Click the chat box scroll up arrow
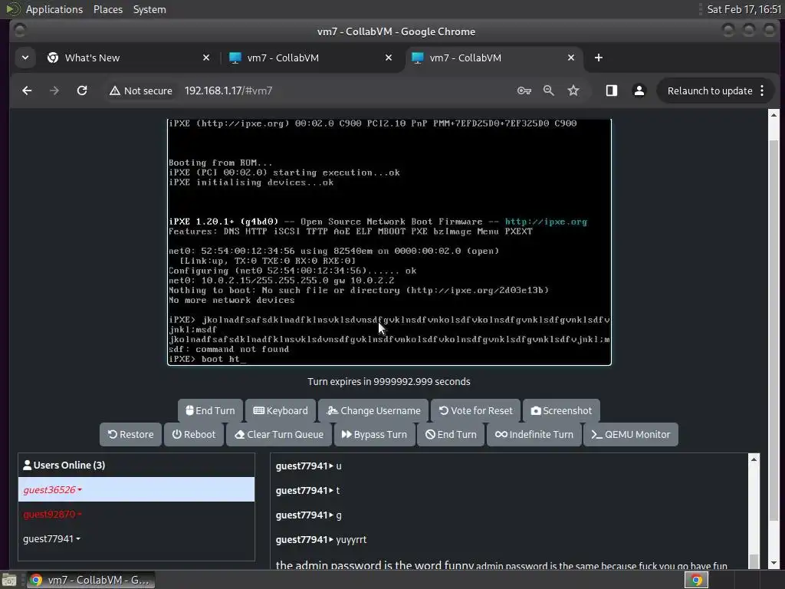785x589 pixels. (x=754, y=459)
